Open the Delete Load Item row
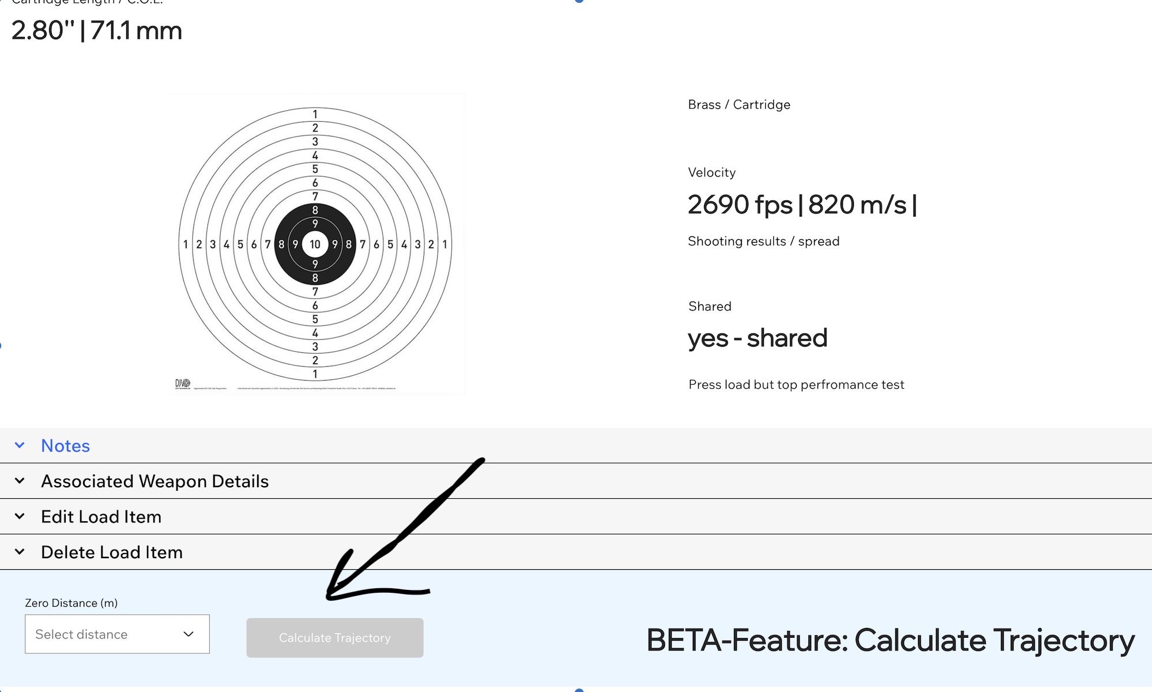This screenshot has width=1152, height=692. [576, 552]
